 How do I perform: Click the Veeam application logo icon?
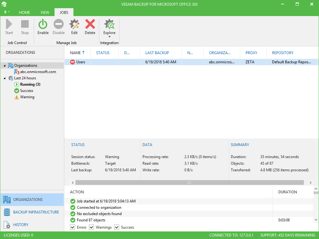4,4
